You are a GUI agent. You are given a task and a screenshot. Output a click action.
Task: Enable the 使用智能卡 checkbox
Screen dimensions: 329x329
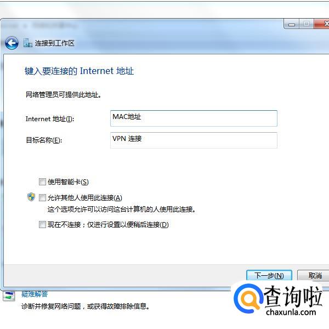point(42,181)
